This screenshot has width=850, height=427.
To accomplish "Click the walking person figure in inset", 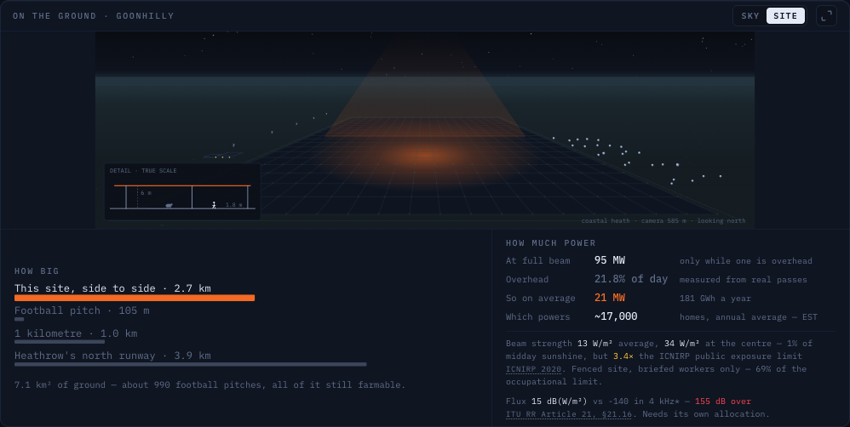I will click(x=214, y=205).
